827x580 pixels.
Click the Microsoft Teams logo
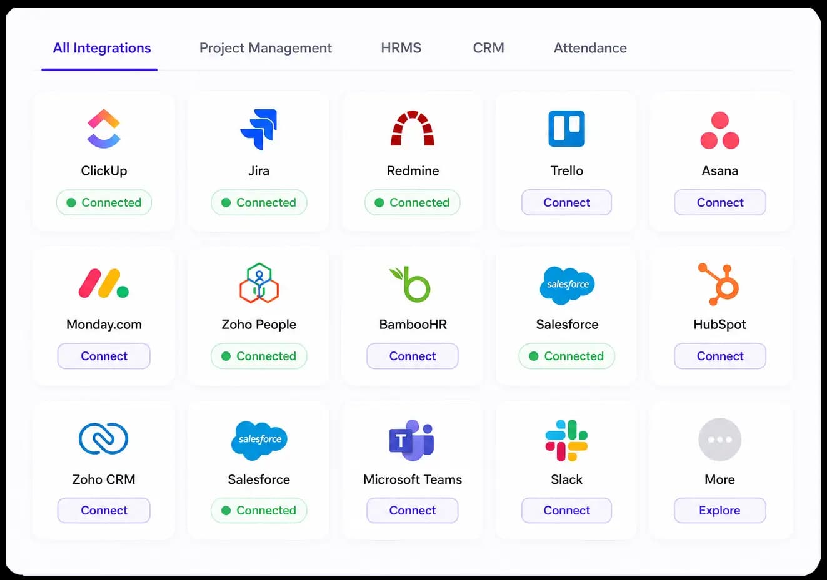[412, 440]
